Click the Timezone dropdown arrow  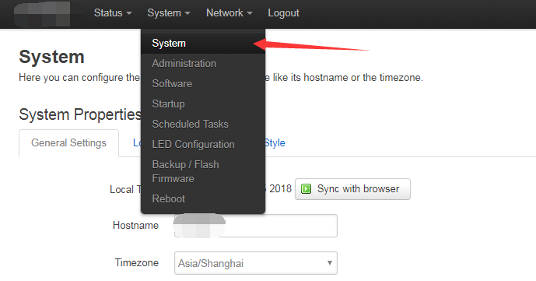(330, 263)
